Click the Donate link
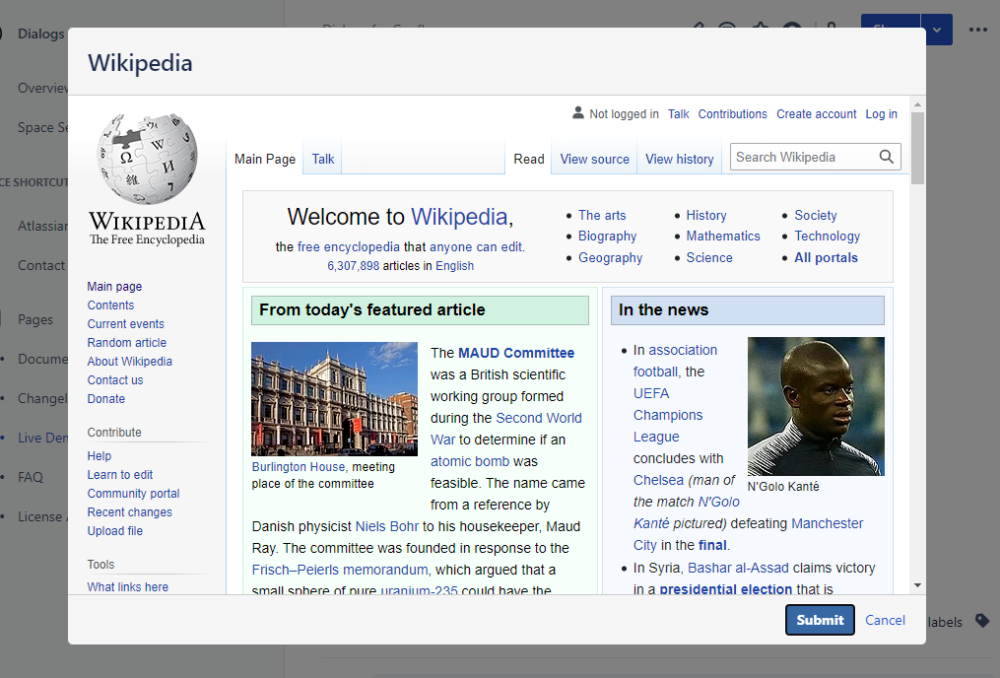 tap(105, 399)
